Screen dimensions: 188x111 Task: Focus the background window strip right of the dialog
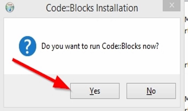pyautogui.click(x=186, y=56)
